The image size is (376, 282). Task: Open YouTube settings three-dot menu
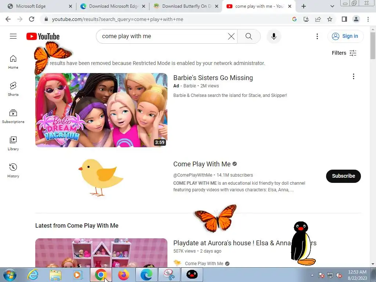[x=317, y=36]
